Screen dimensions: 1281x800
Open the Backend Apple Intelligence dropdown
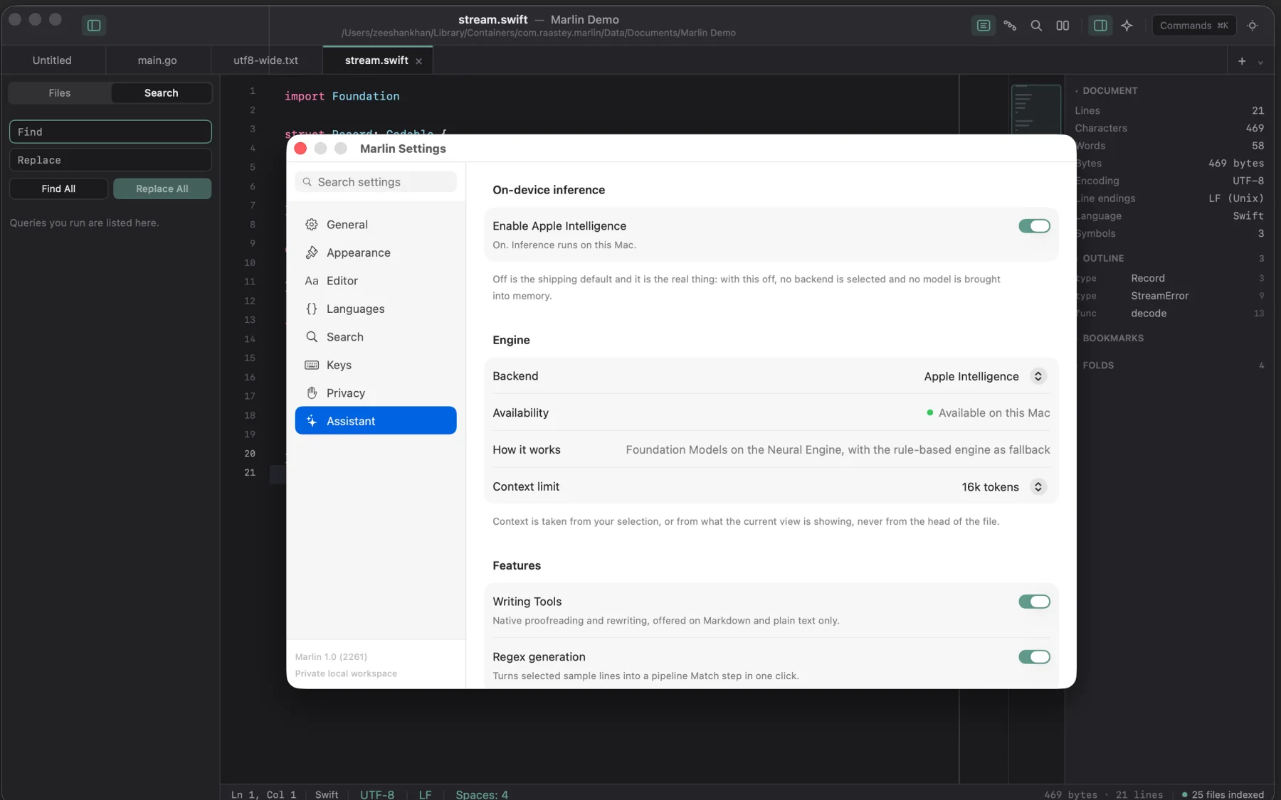pos(985,376)
